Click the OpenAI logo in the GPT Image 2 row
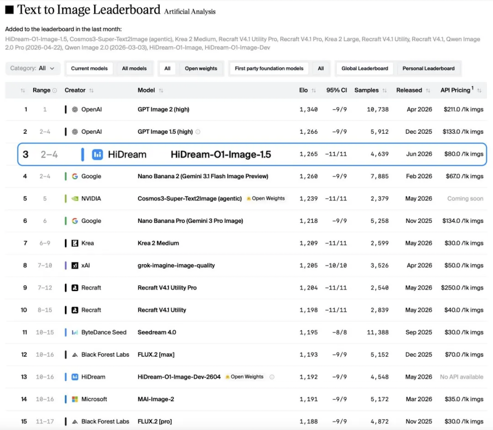This screenshot has width=493, height=430. coord(75,109)
